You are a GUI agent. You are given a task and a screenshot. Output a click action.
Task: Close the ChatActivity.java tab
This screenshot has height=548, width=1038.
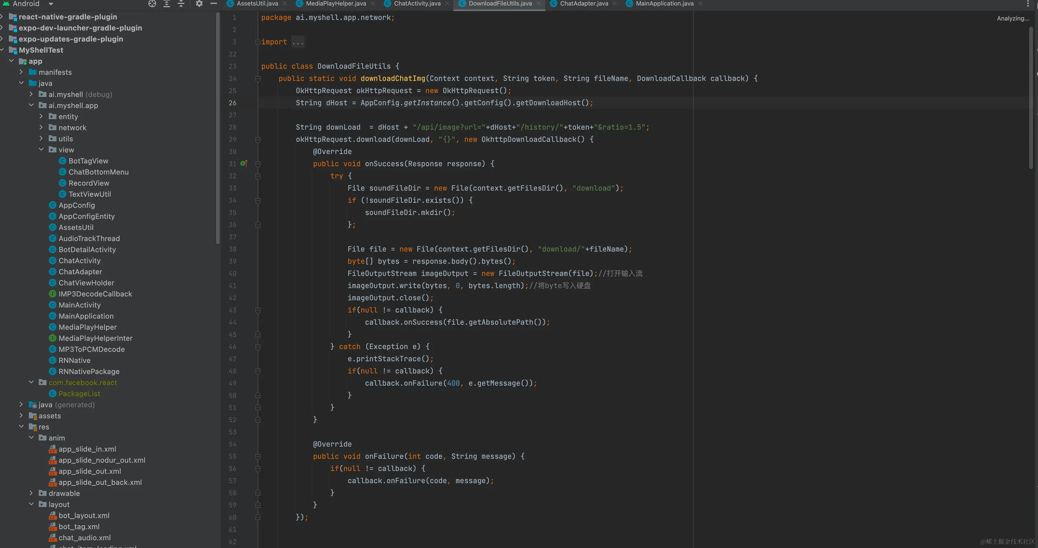447,4
